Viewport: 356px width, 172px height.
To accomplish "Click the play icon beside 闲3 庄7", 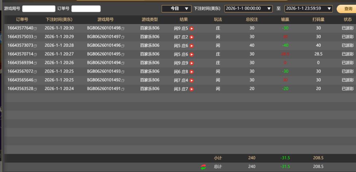I will tap(192, 89).
